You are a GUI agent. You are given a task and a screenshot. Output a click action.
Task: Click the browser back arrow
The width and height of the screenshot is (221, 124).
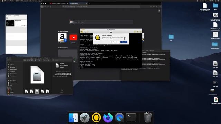click(42, 7)
